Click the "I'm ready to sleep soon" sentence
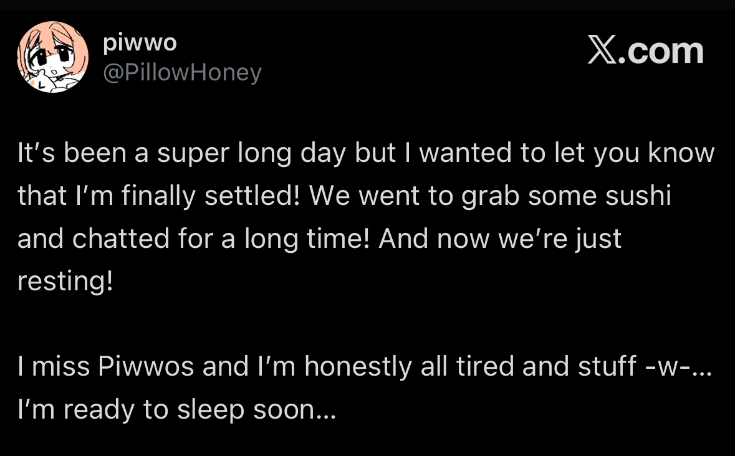Viewport: 735px width, 456px height. pos(166,410)
